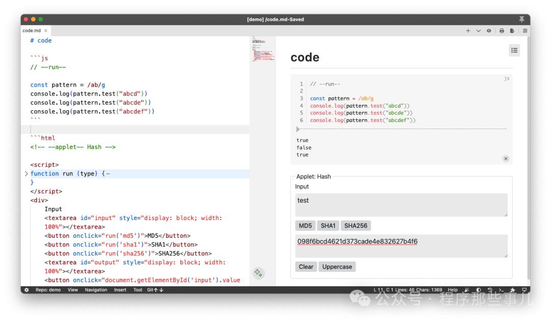Image resolution: width=551 pixels, height=321 pixels.
Task: Click the export document icon
Action: 512,31
